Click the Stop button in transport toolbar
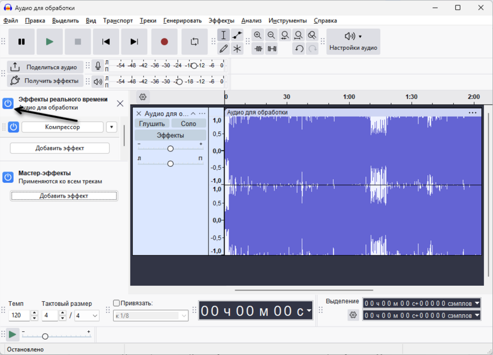Image resolution: width=493 pixels, height=355 pixels. tap(78, 42)
